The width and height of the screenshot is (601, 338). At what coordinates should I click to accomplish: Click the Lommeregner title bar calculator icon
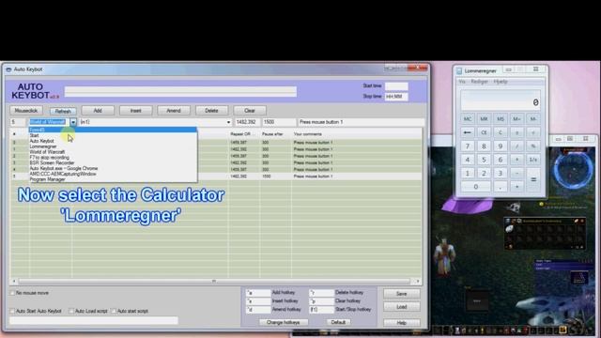pyautogui.click(x=459, y=71)
